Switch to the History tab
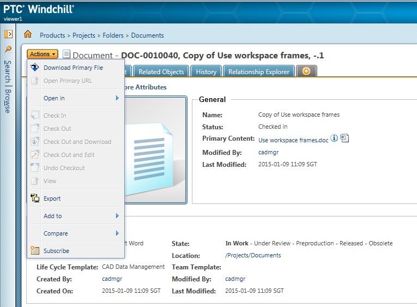417x307 pixels. click(206, 71)
